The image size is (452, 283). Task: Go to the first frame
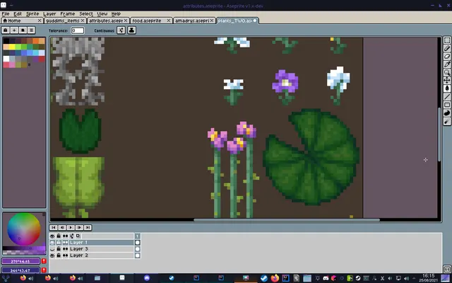[54, 228]
